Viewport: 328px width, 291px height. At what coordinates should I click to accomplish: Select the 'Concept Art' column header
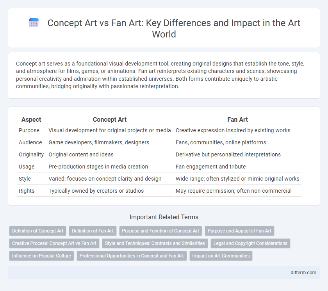point(110,119)
